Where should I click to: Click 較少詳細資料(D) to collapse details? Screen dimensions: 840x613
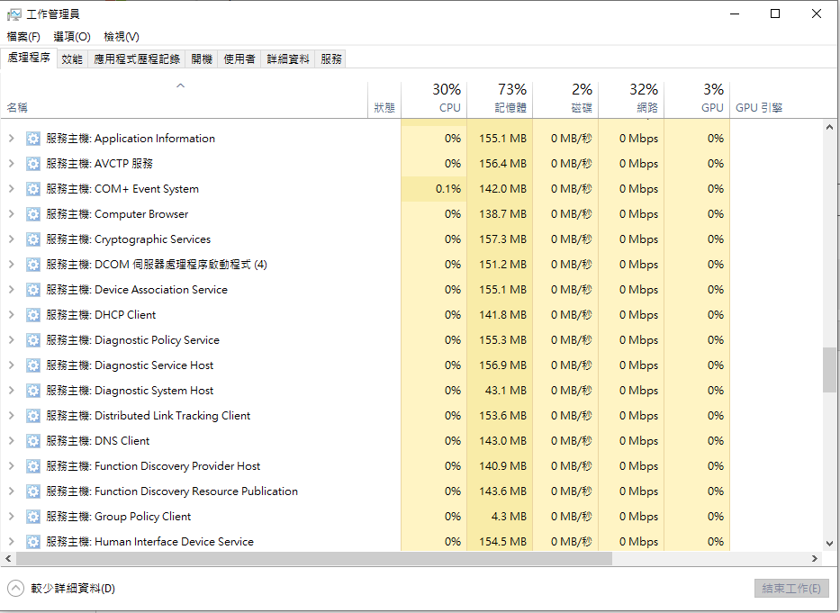[61, 589]
